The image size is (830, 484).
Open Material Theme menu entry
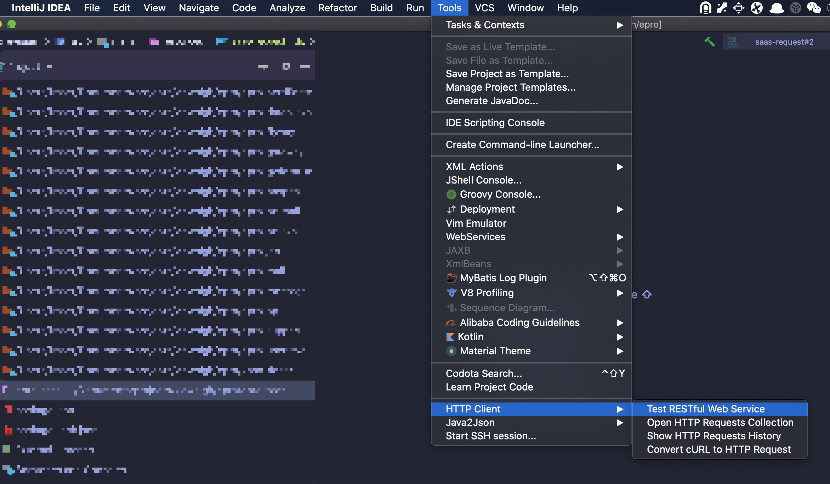click(x=495, y=351)
